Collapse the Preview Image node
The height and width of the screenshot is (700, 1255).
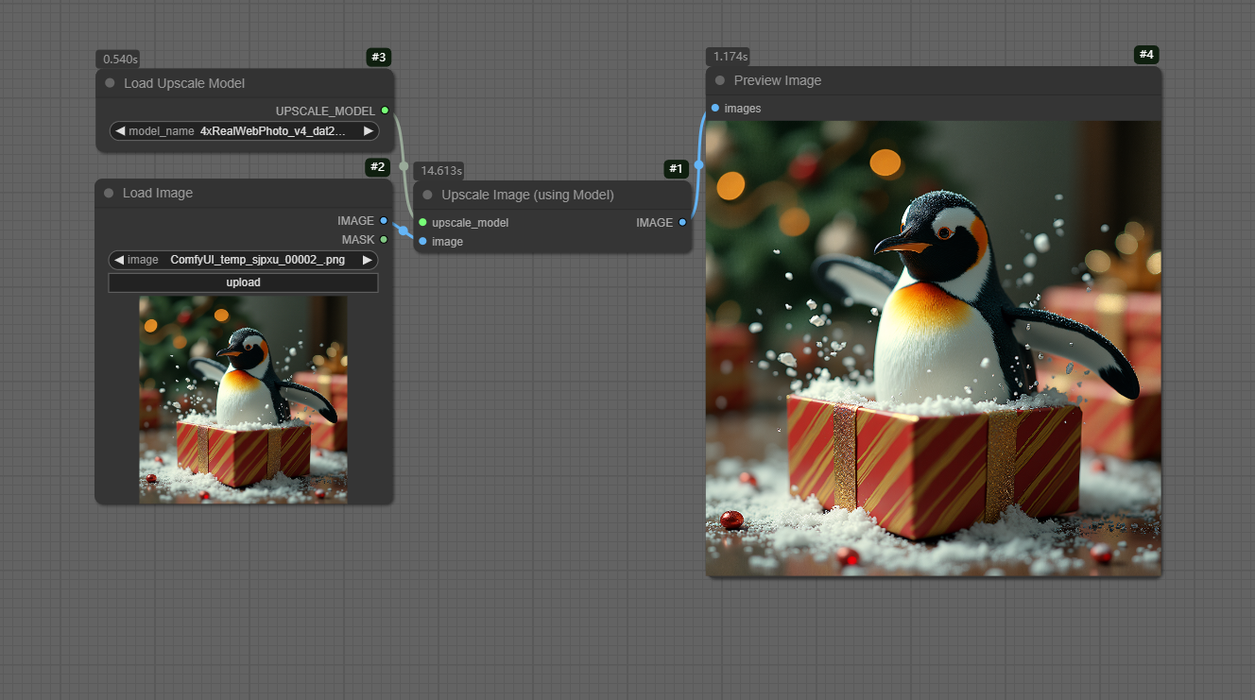coord(720,80)
